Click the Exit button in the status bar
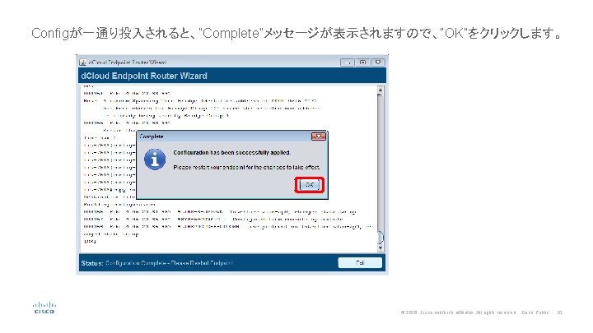 (x=360, y=263)
